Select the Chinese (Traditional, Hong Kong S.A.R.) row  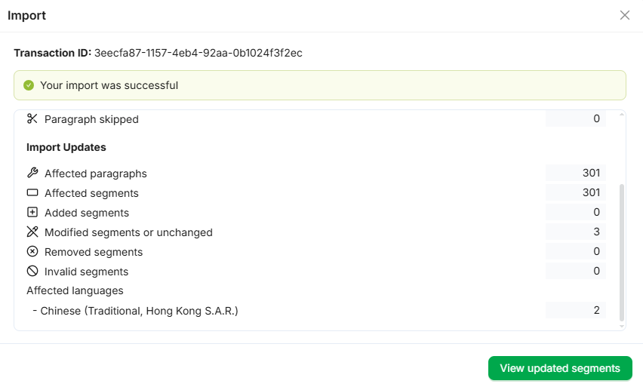[139, 311]
